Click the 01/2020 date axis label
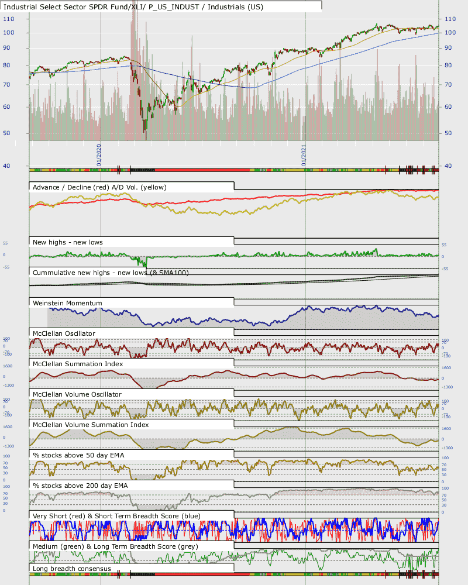Image resolution: width=468 pixels, height=585 pixels. pyautogui.click(x=99, y=155)
